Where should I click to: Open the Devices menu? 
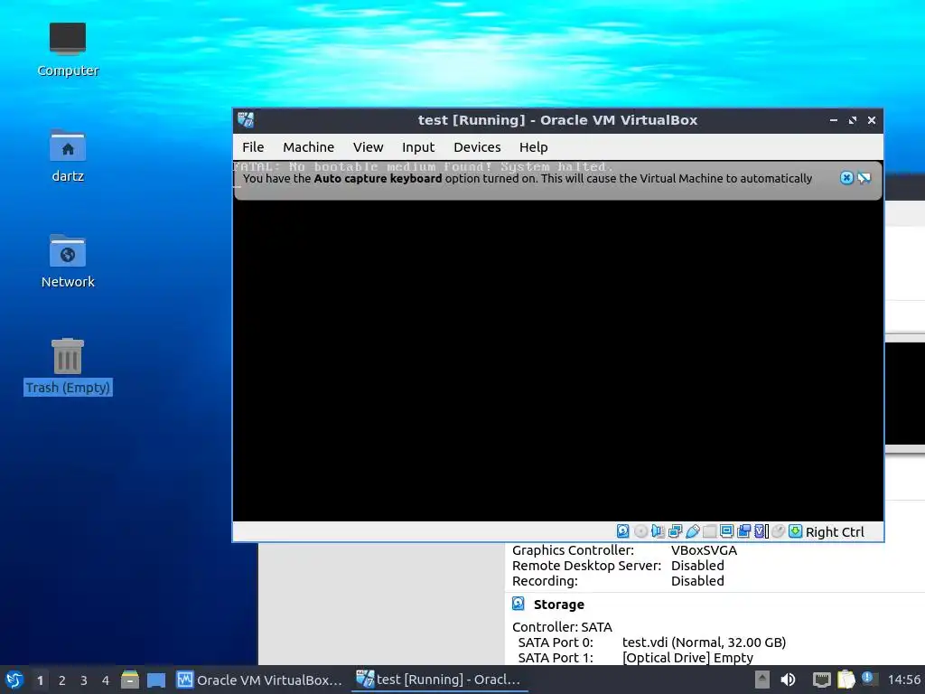point(477,147)
